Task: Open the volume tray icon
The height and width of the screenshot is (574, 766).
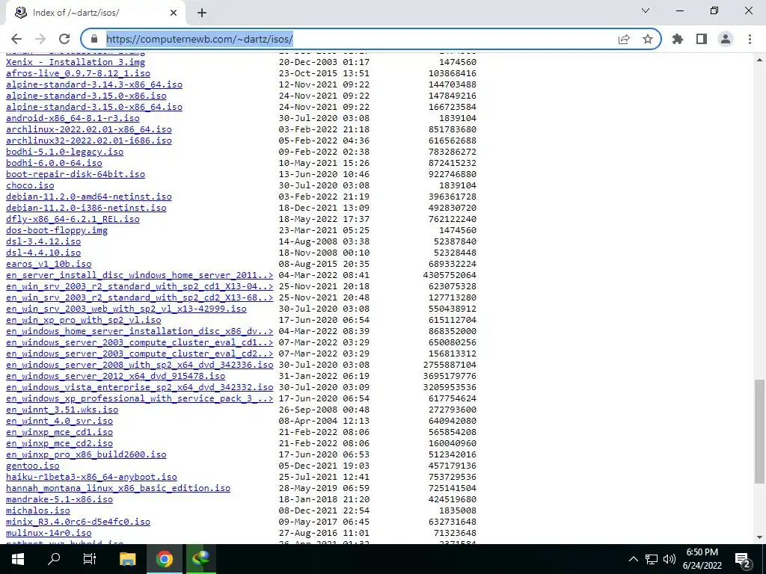Action: point(670,559)
